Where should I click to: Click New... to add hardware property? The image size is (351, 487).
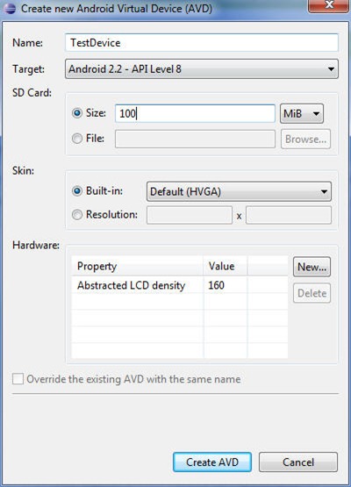pyautogui.click(x=312, y=267)
